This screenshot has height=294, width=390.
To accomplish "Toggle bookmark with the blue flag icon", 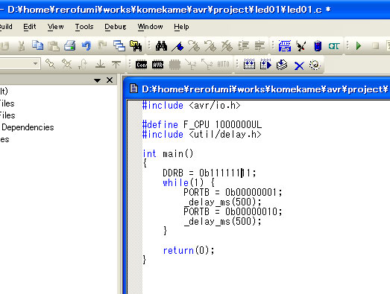I will 177,46.
